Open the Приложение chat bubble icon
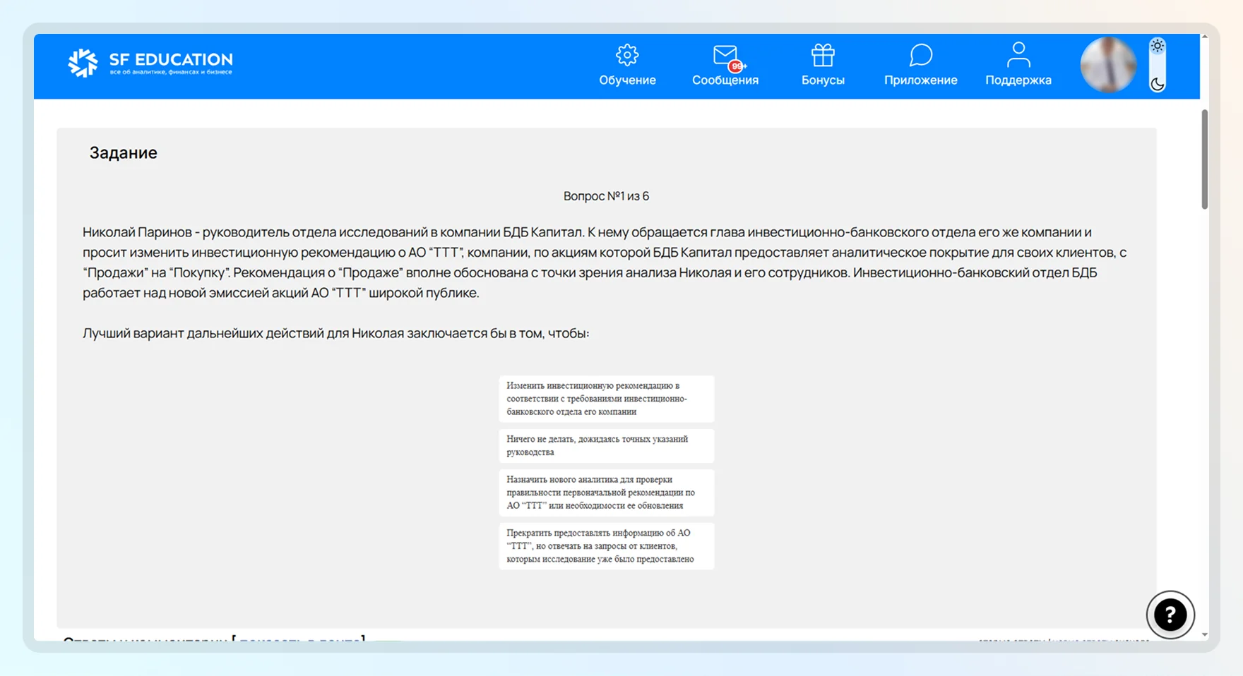 (920, 55)
